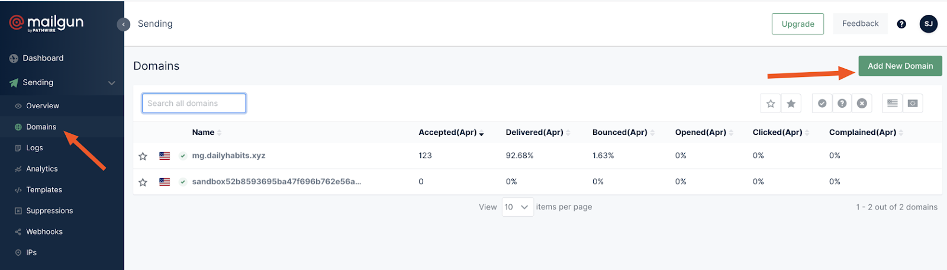Star the mg.dailyhabits.xyz domain
The image size is (947, 270).
click(x=143, y=156)
